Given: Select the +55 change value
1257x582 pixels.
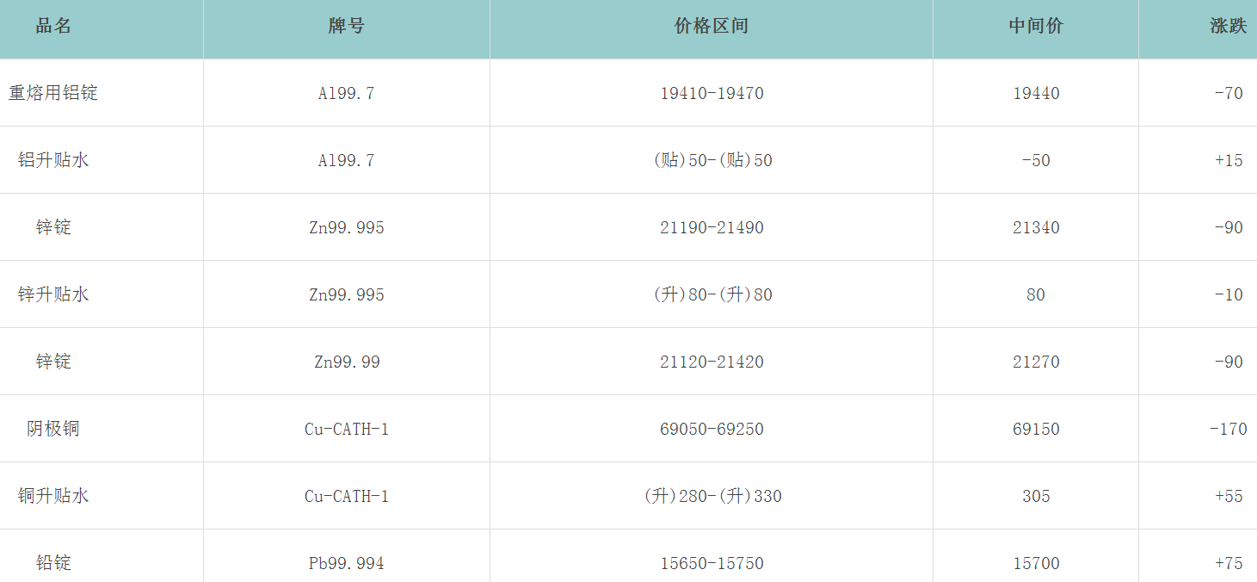Looking at the screenshot, I should pos(1229,496).
